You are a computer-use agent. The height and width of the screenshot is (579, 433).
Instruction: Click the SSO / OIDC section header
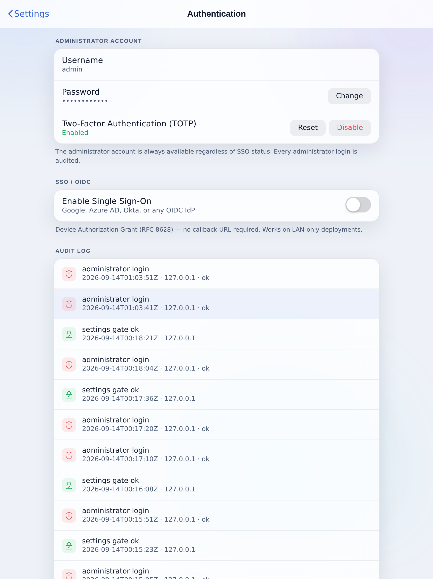pyautogui.click(x=73, y=182)
